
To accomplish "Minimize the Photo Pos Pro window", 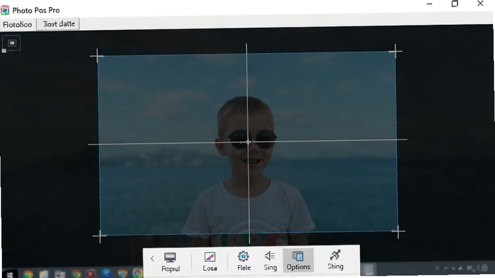I will coord(429,4).
